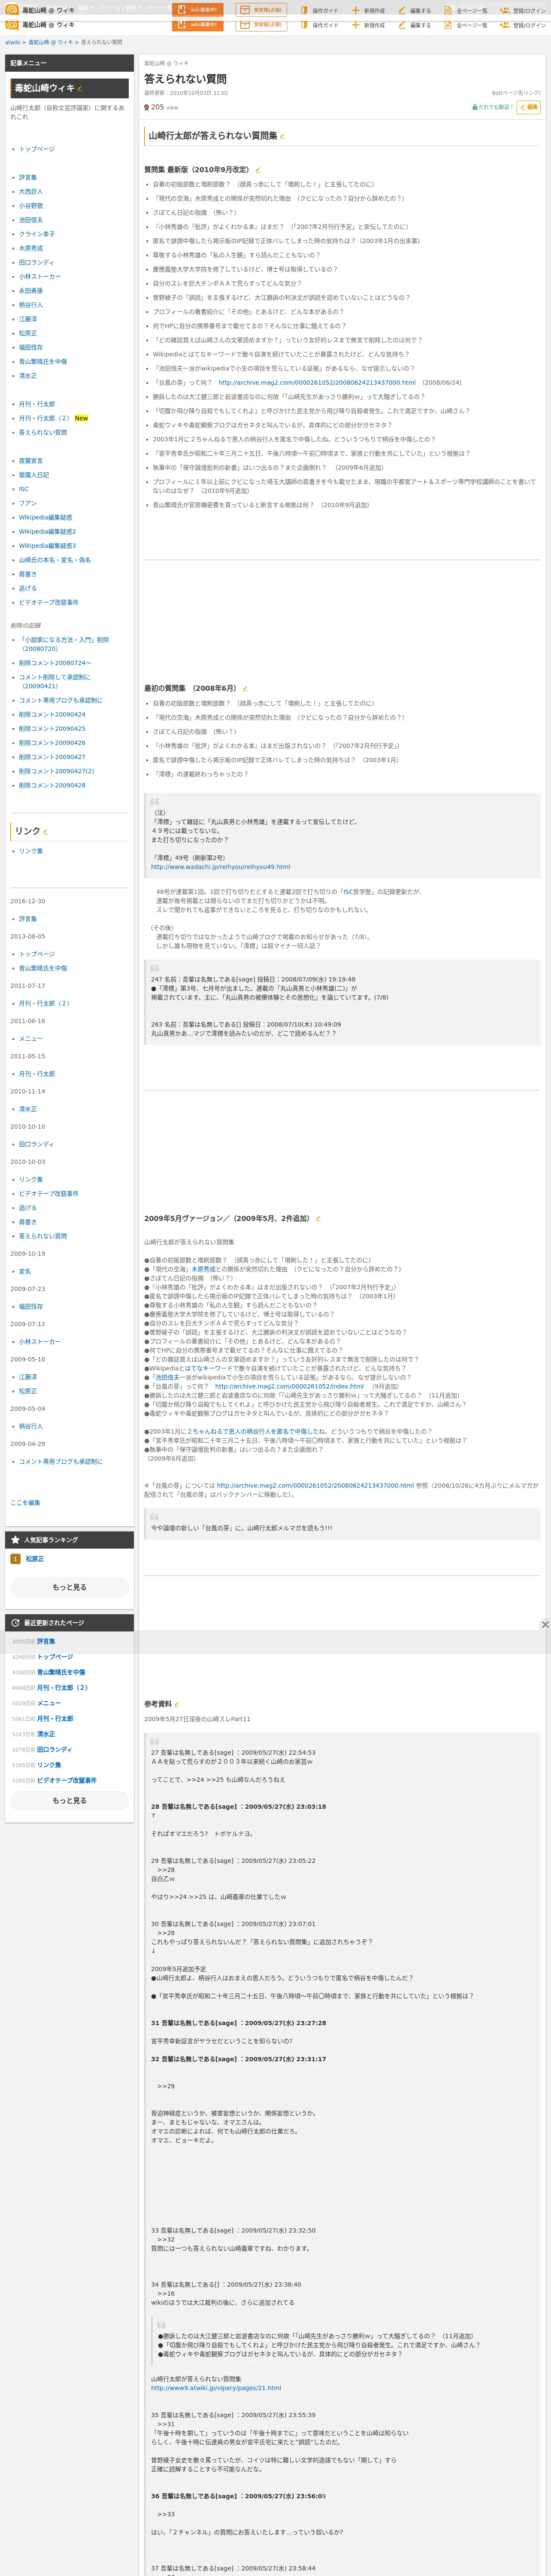
Task: Open クライン孝子 sidebar link
Action: coord(37,234)
